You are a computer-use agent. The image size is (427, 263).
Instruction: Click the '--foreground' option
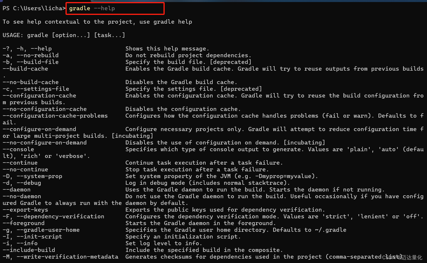point(24,223)
